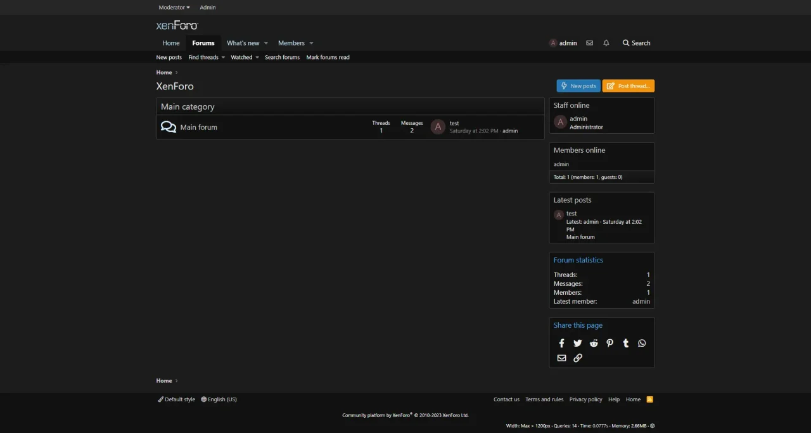Click the blue New posts button

578,86
